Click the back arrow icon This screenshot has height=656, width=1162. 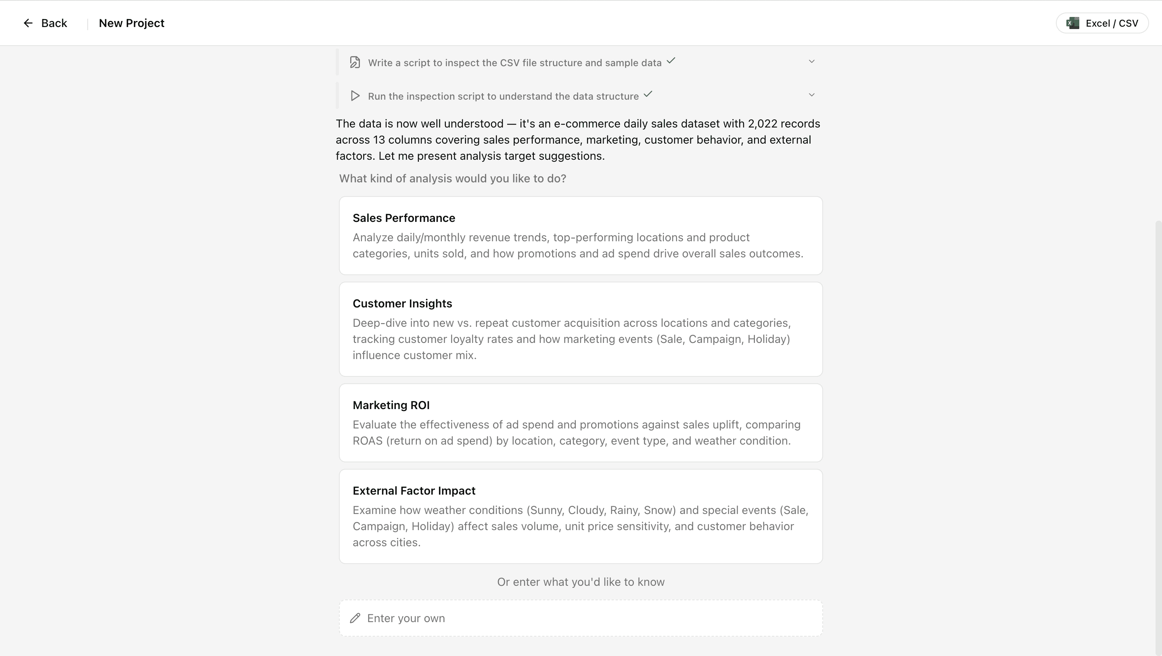(28, 23)
